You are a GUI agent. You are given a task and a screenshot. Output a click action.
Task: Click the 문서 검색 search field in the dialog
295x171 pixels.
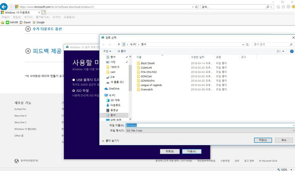272,44
